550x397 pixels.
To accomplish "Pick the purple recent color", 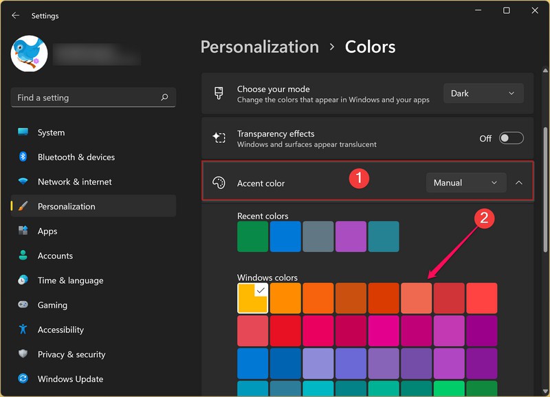I will [x=351, y=236].
